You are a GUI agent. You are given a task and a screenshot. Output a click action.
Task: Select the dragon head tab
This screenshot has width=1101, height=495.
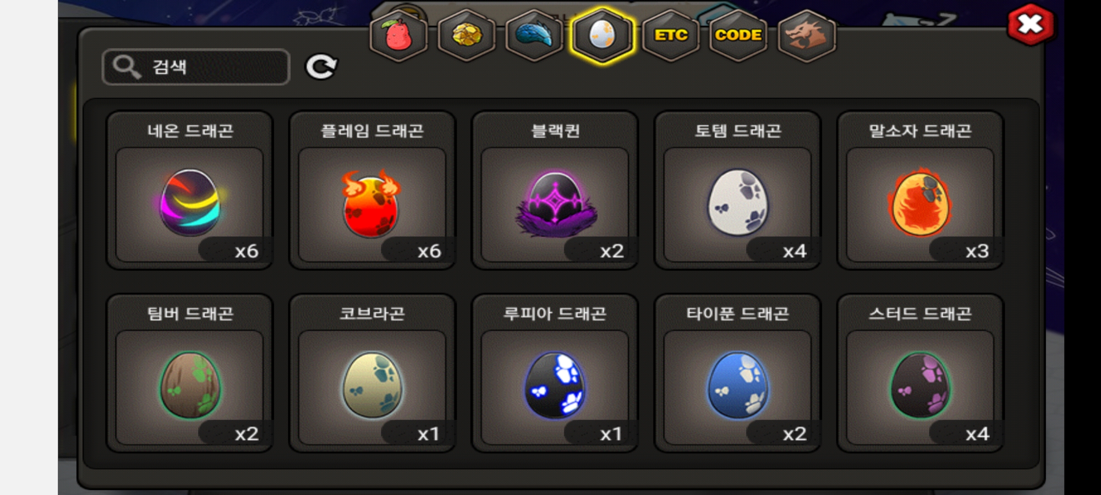pos(806,36)
